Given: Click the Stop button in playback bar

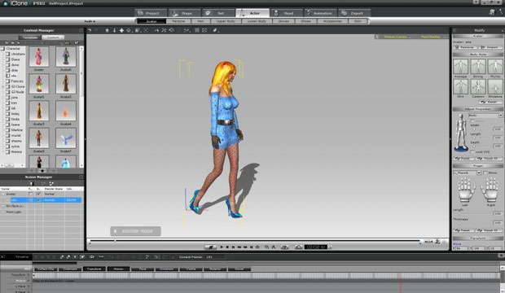Looking at the screenshot, I should [227, 247].
